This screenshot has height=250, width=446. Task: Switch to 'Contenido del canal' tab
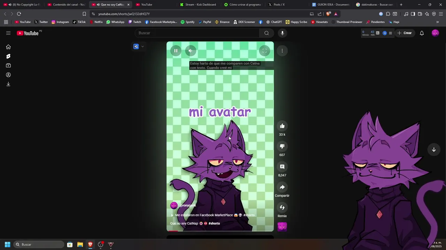click(x=66, y=5)
